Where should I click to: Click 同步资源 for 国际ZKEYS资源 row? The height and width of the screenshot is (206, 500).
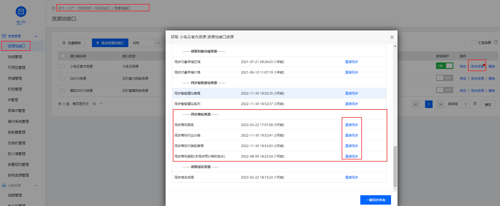pos(477,91)
